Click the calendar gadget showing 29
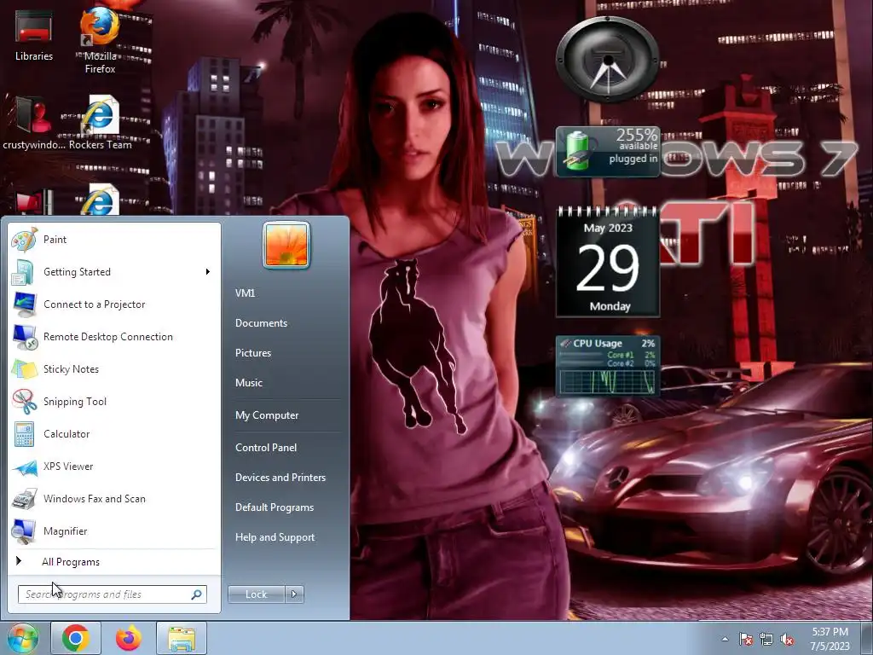Screen dimensions: 873x655 607,262
